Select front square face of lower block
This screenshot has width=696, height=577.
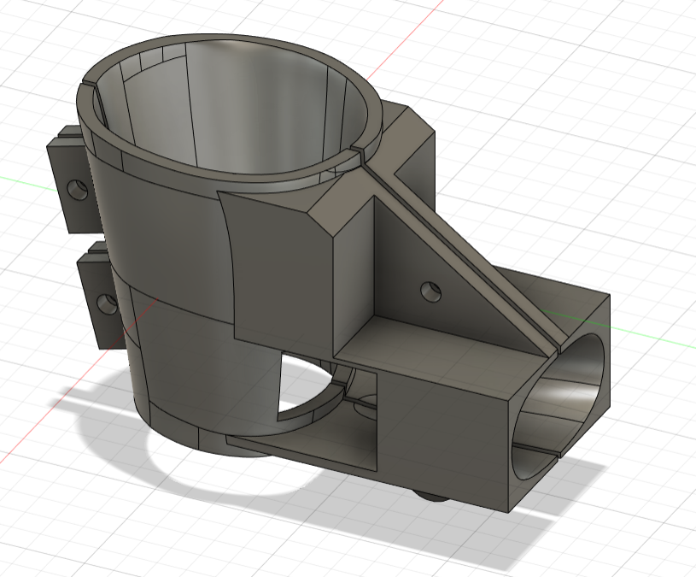(442, 438)
